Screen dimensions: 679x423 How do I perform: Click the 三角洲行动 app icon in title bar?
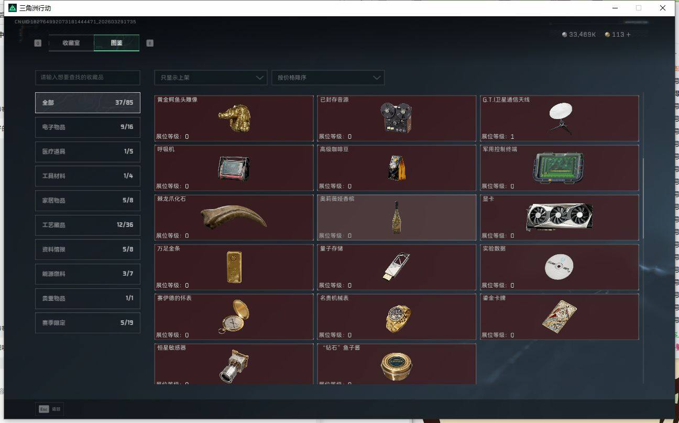click(13, 8)
